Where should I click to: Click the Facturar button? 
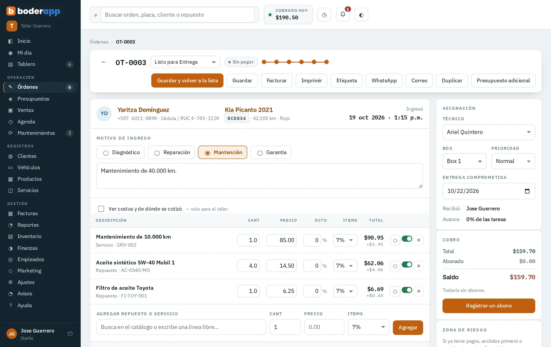276,81
